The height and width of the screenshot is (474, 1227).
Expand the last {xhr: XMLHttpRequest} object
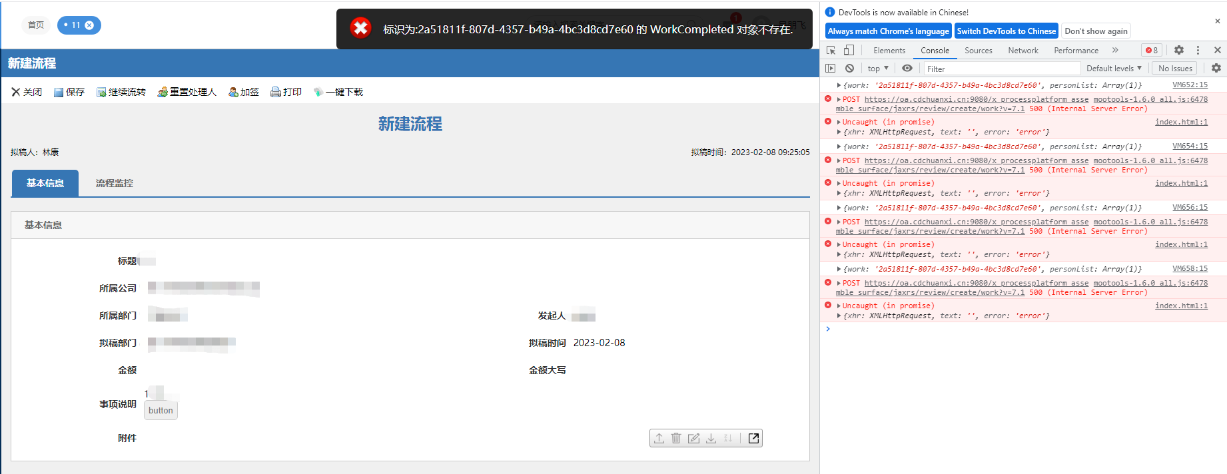click(x=839, y=316)
